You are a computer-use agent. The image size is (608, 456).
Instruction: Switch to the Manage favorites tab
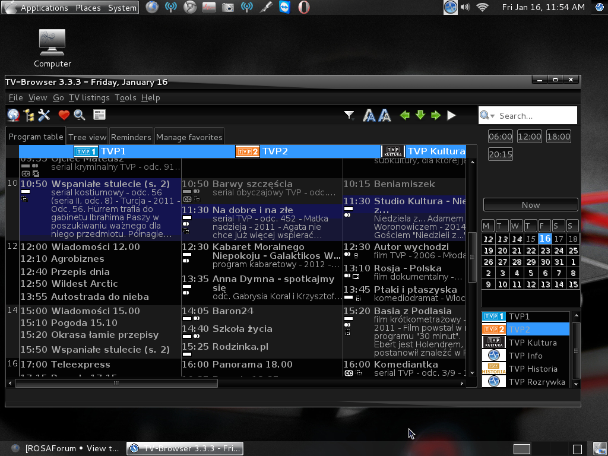coord(189,137)
